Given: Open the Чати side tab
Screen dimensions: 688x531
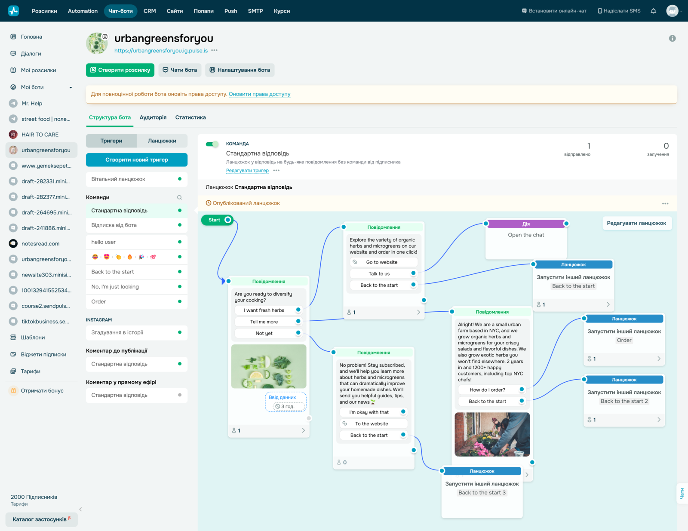Looking at the screenshot, I should (x=682, y=493).
